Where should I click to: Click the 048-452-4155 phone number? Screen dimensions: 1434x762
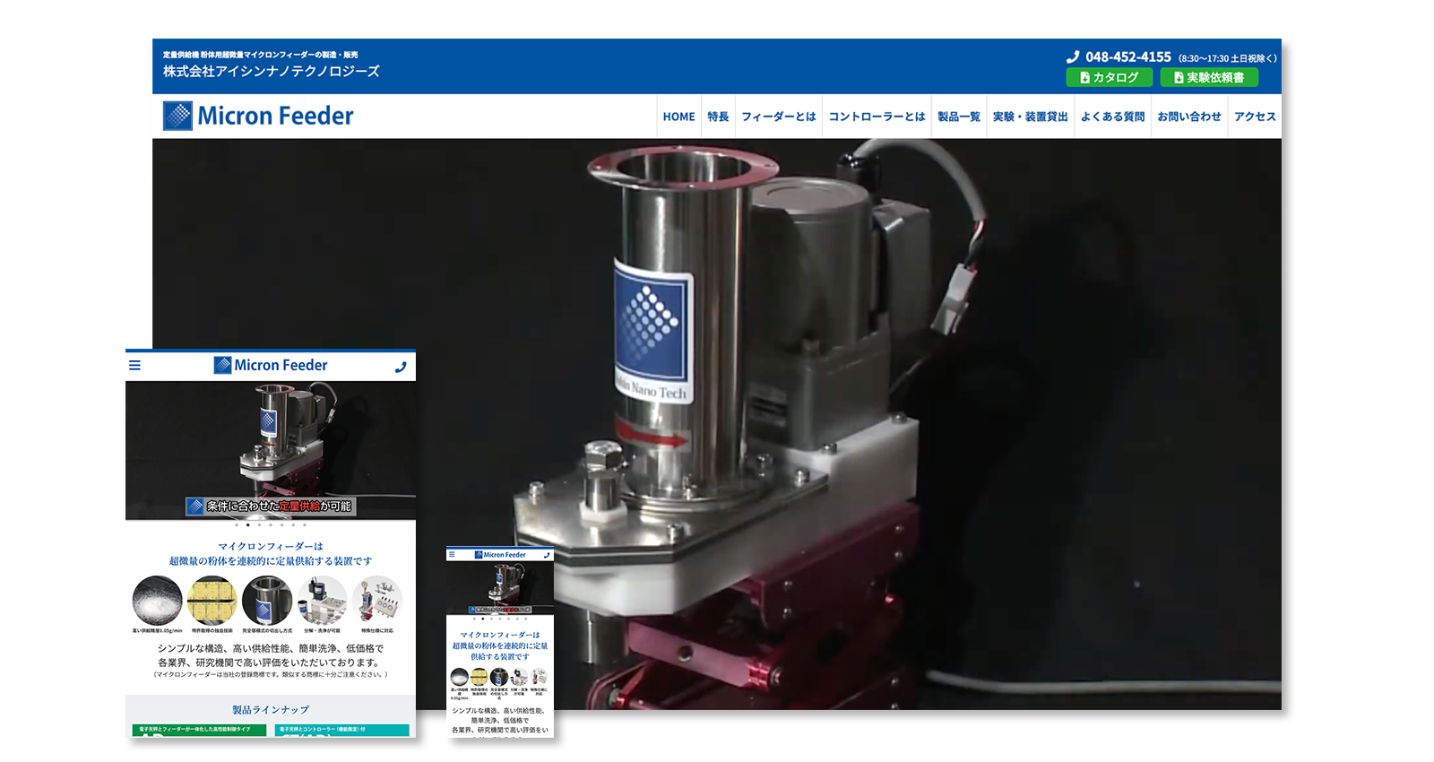pos(1127,56)
